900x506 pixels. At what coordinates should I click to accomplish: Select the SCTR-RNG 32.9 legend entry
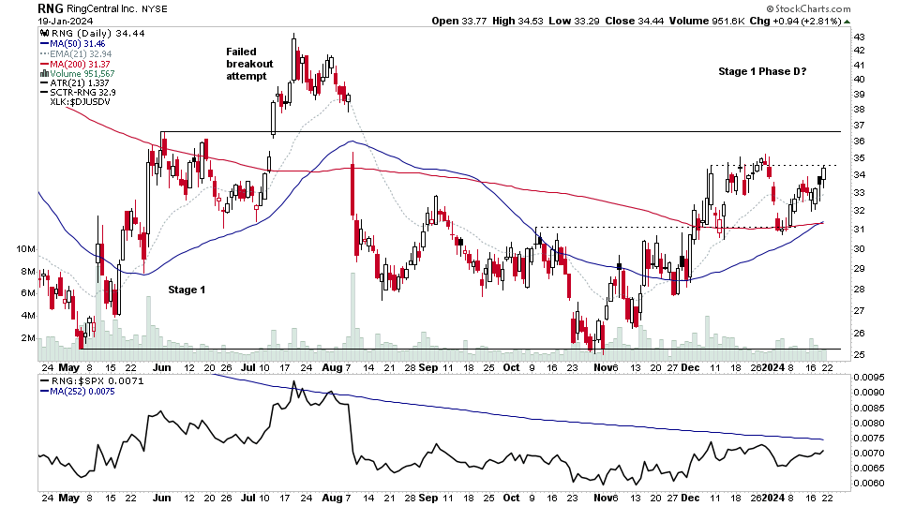(82, 93)
